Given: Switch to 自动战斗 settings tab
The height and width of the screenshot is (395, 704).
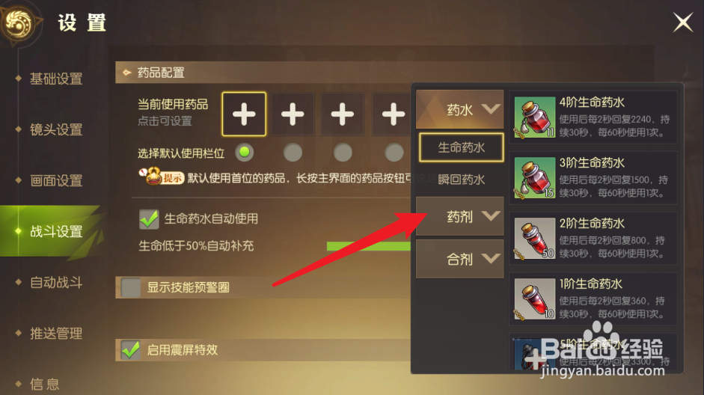Looking at the screenshot, I should (56, 282).
